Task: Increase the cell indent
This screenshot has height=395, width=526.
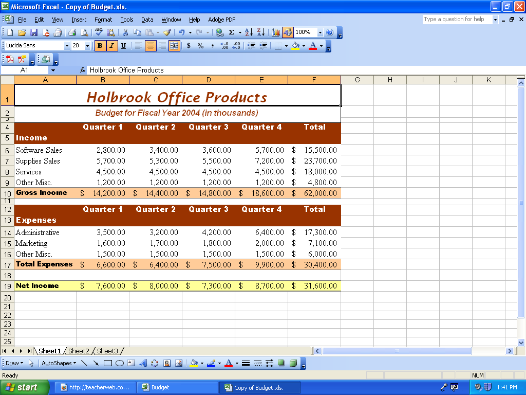Action: 264,46
